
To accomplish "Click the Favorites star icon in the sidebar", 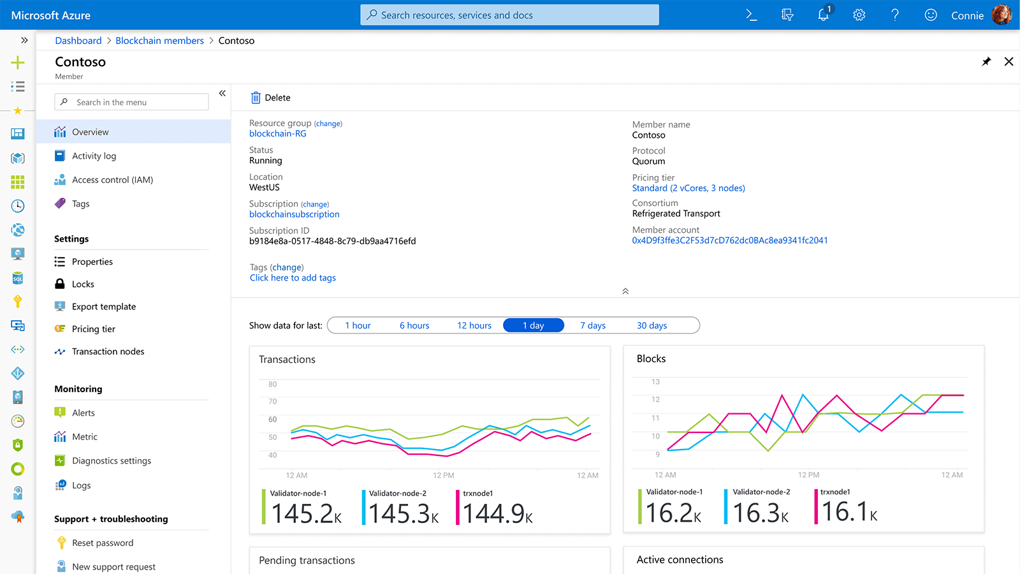I will click(x=18, y=111).
